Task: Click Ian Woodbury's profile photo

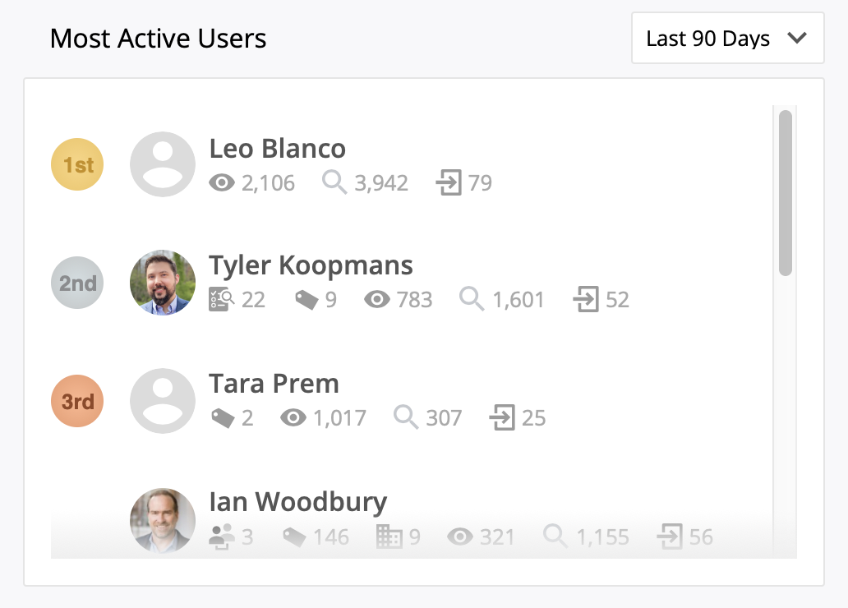Action: click(163, 521)
